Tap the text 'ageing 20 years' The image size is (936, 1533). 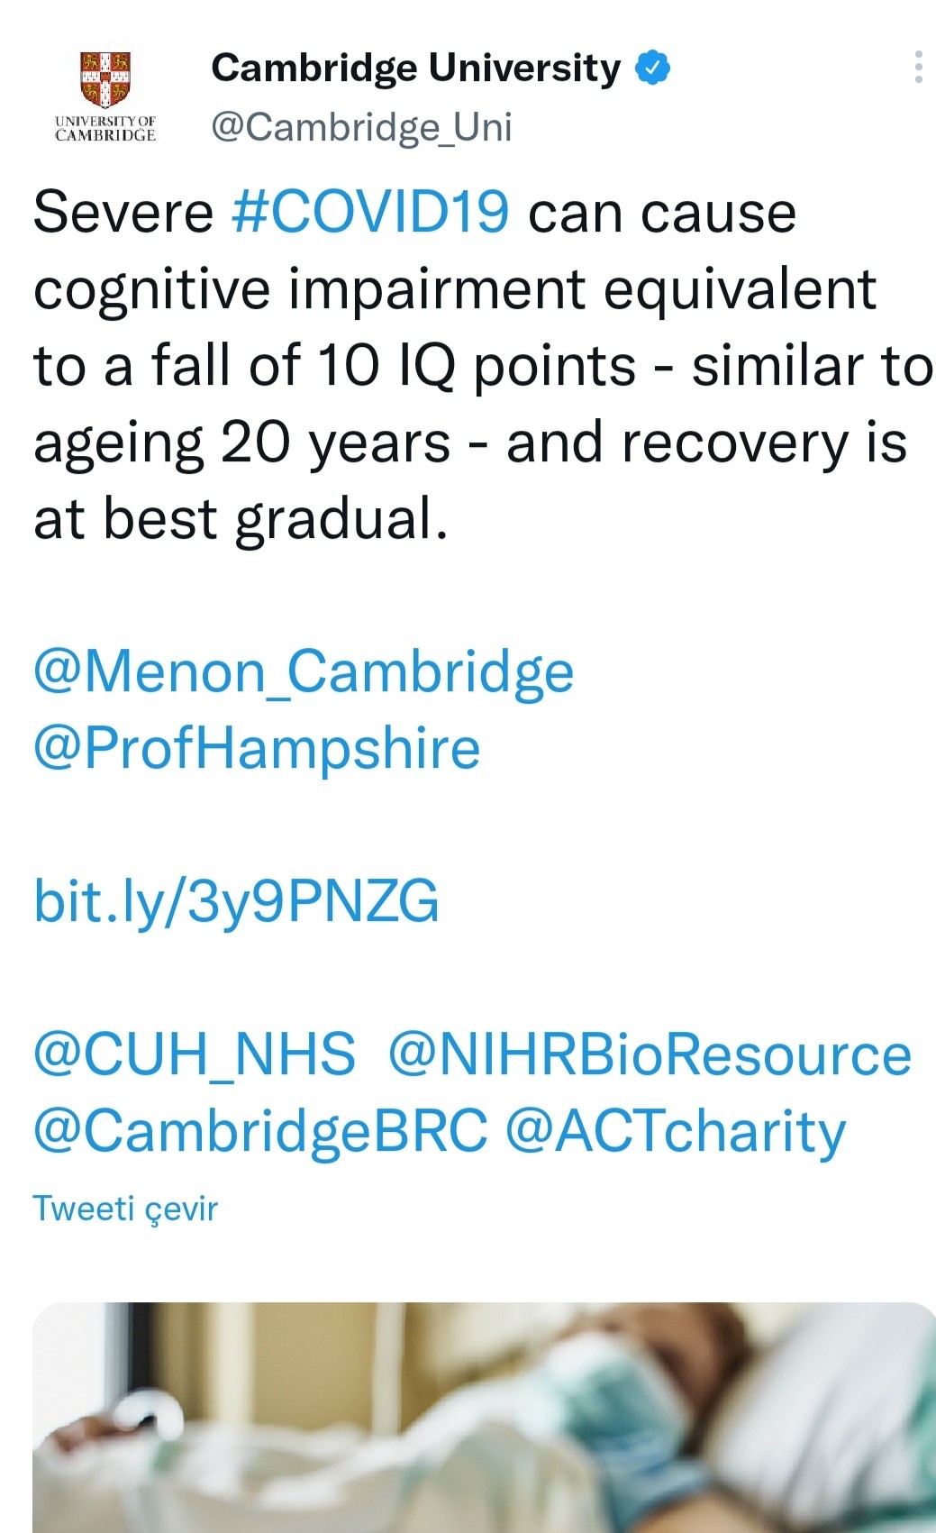[241, 443]
